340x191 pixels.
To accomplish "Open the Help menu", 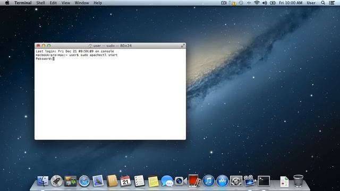I will (x=98, y=3).
